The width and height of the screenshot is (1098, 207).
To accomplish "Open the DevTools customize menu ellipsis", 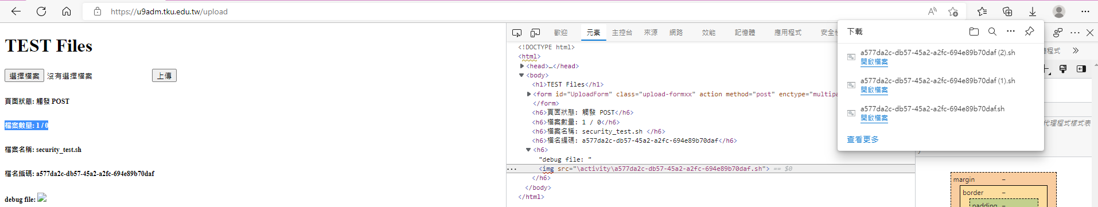I will coord(1075,33).
